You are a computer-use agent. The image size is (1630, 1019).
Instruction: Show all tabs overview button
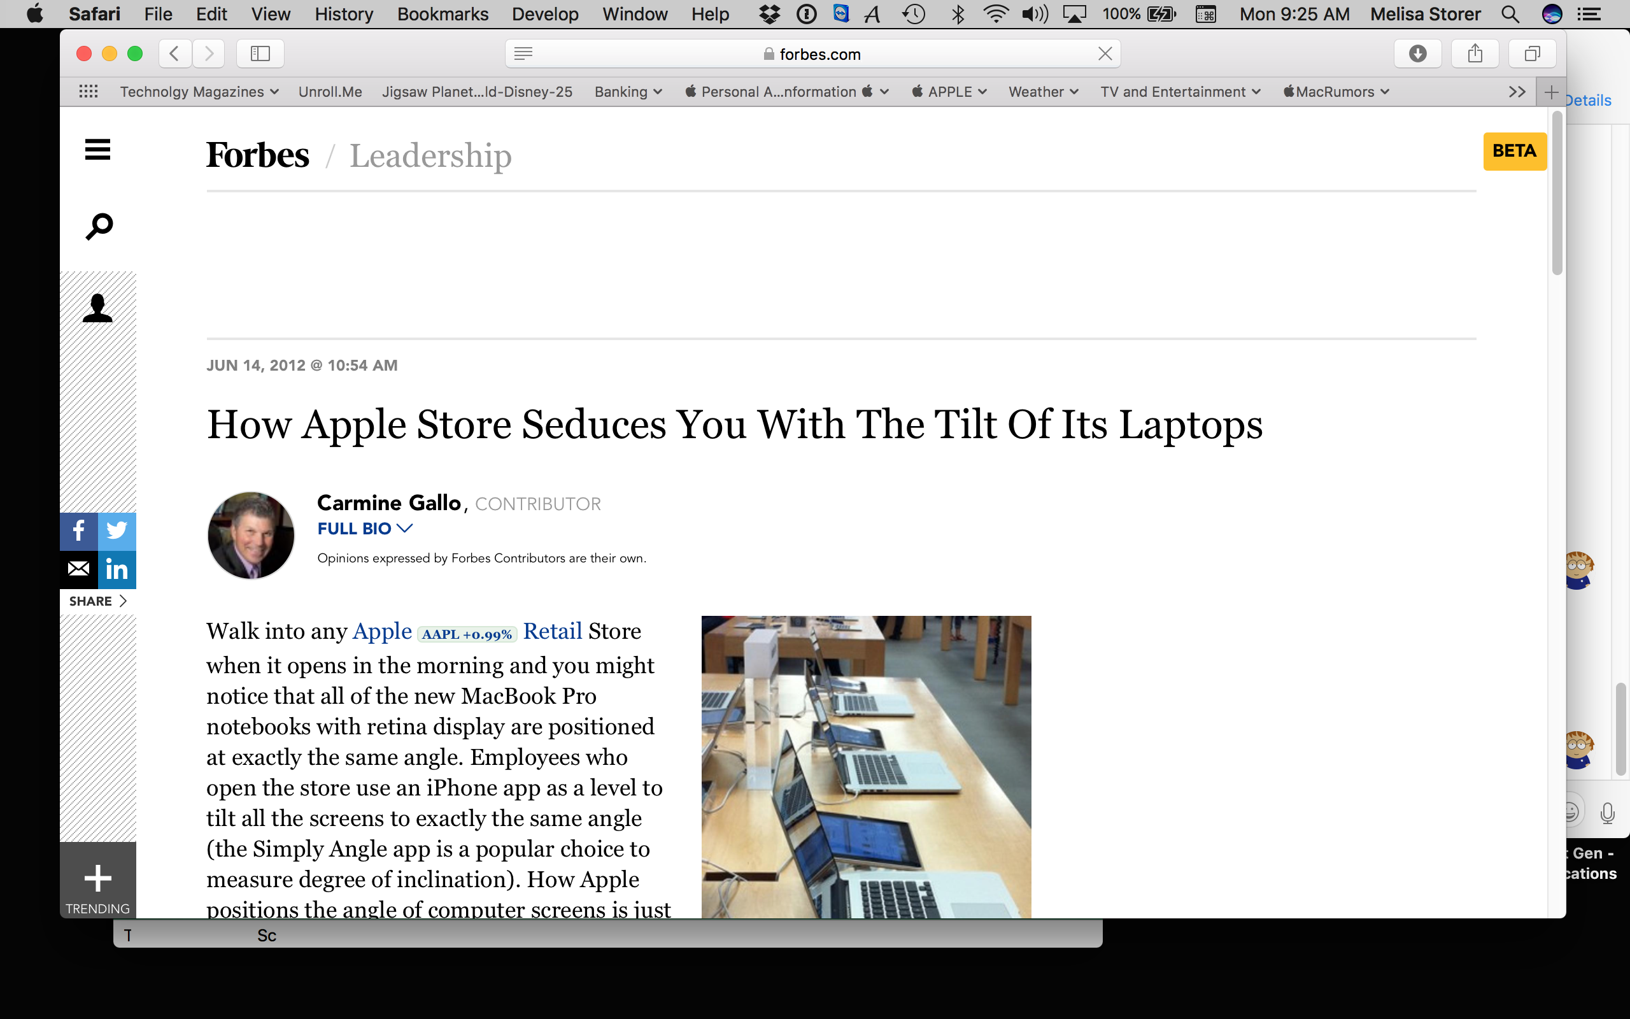pyautogui.click(x=1533, y=53)
